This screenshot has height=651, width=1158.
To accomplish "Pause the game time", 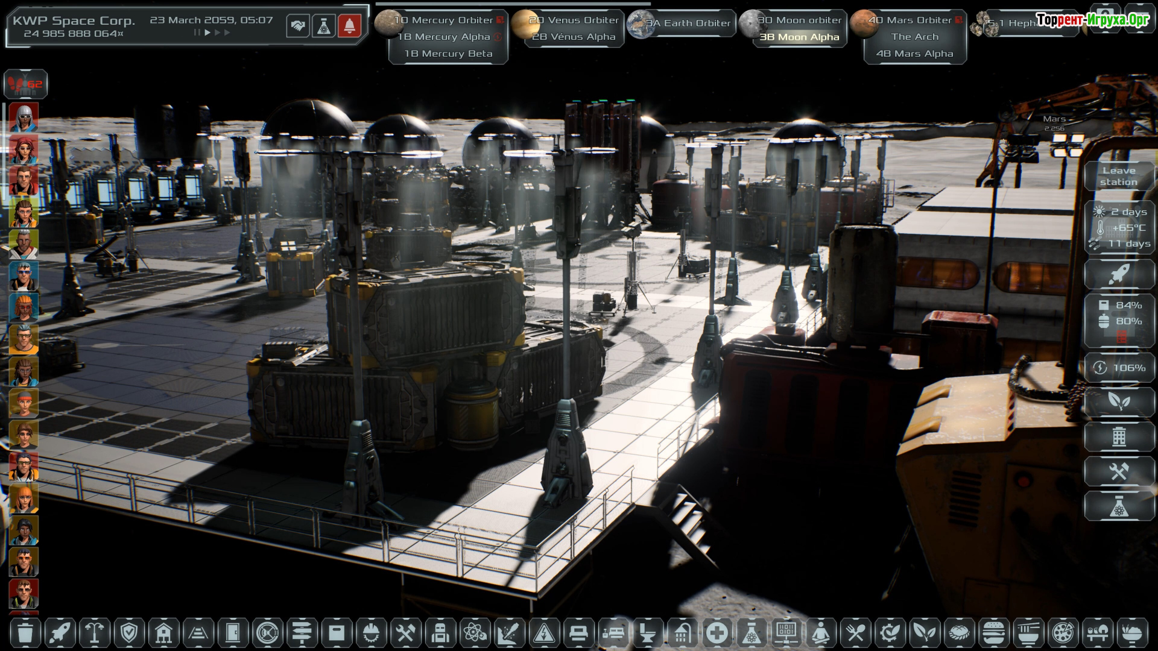I will point(197,33).
